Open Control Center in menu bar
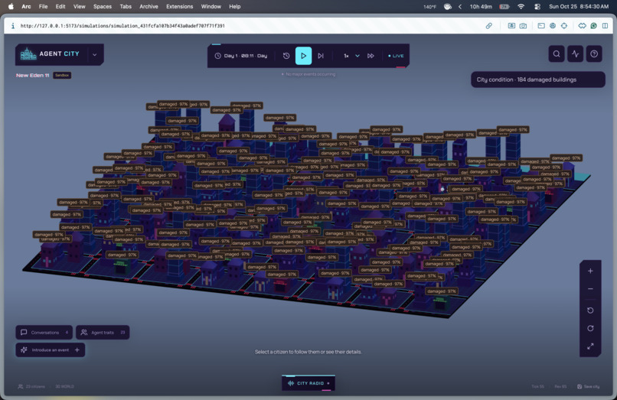Viewport: 617px width, 400px height. click(537, 6)
